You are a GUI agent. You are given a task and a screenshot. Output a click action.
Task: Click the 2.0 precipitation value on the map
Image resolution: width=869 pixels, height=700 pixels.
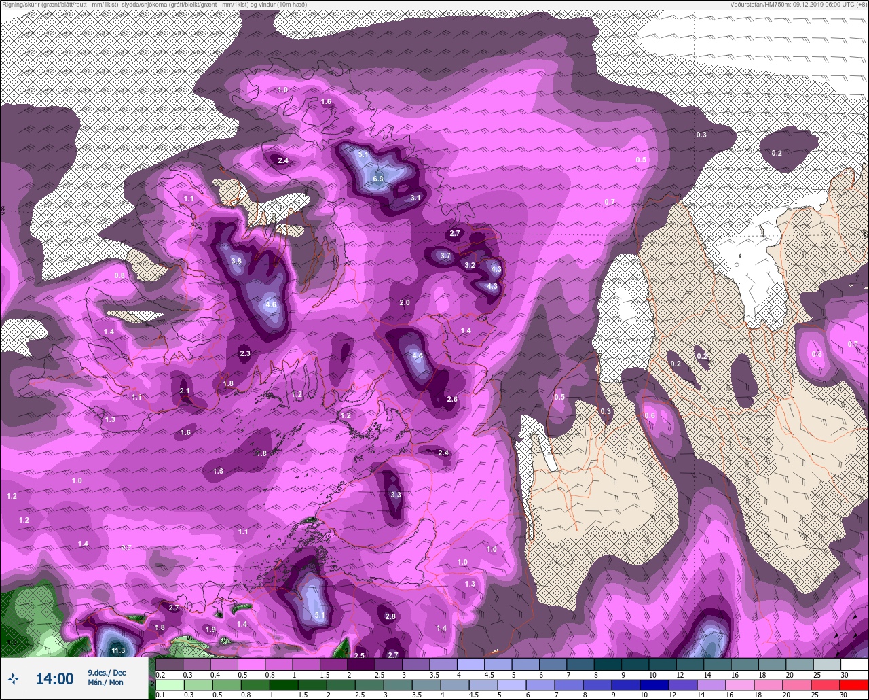tap(405, 303)
